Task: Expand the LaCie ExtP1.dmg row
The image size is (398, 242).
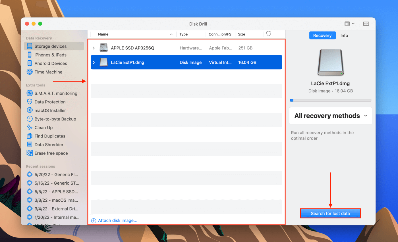Action: click(x=94, y=62)
